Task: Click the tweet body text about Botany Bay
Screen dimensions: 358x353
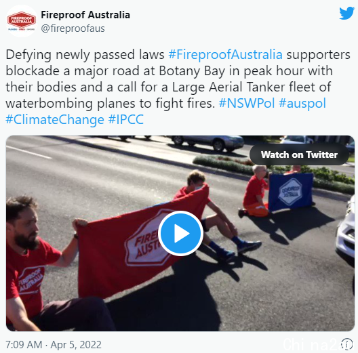Action: 178,87
